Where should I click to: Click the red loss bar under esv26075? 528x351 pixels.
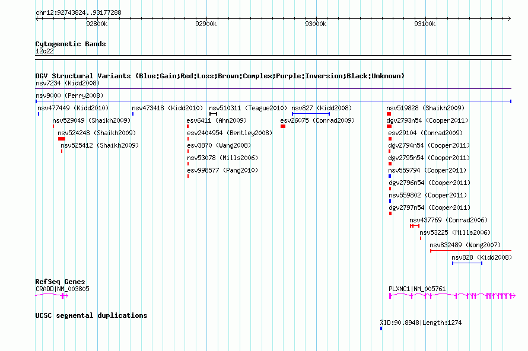tap(283, 126)
